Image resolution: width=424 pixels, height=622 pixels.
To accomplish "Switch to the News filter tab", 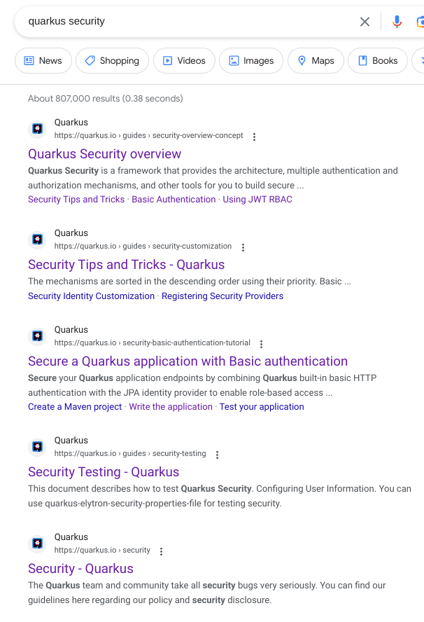I will pyautogui.click(x=43, y=61).
